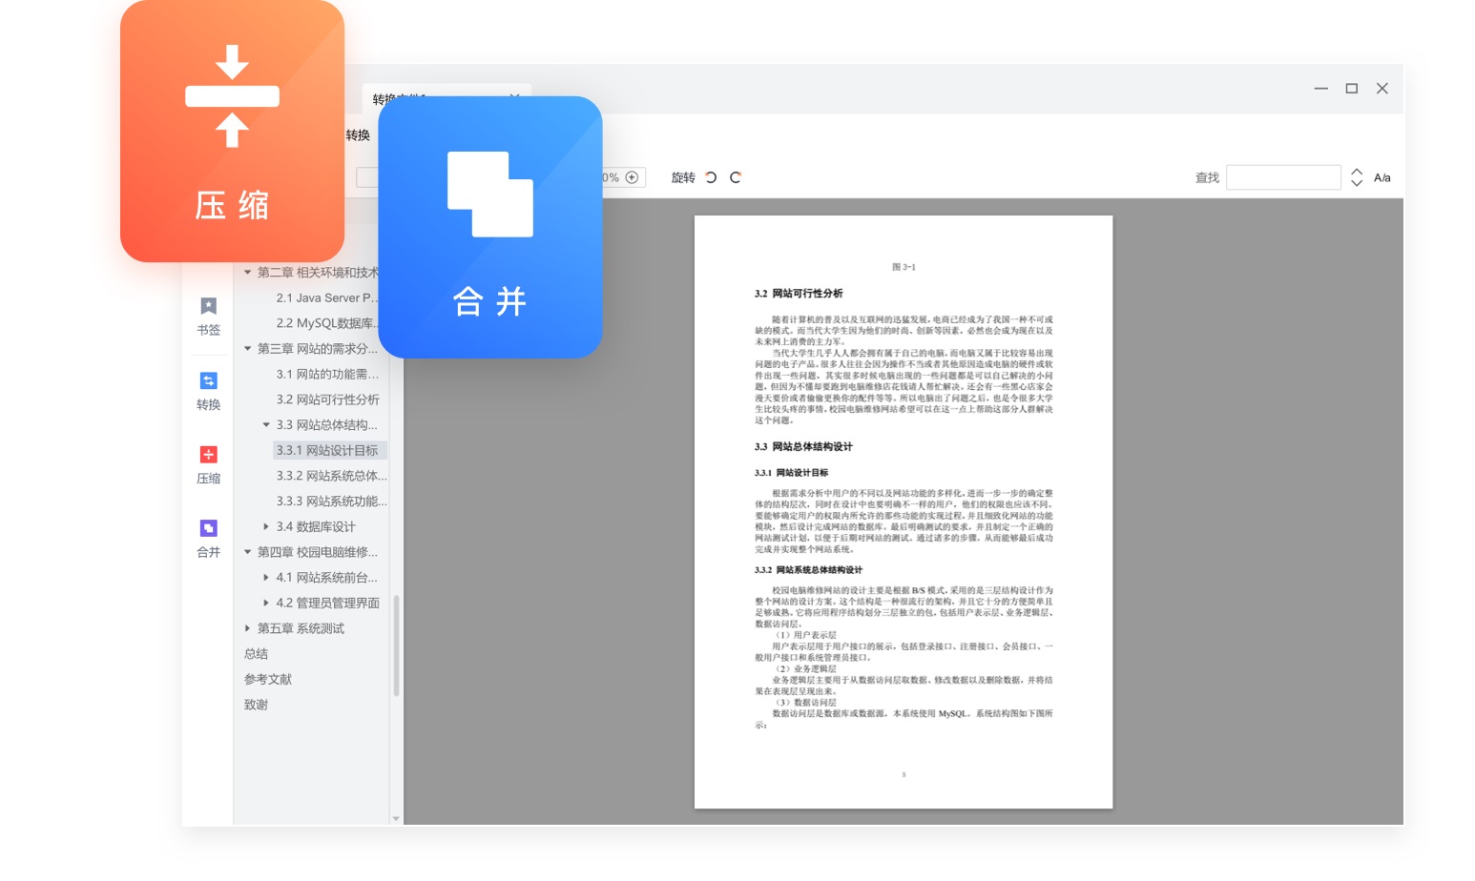The height and width of the screenshot is (881, 1475).
Task: Click the search next-match down arrow
Action: pos(1356,183)
